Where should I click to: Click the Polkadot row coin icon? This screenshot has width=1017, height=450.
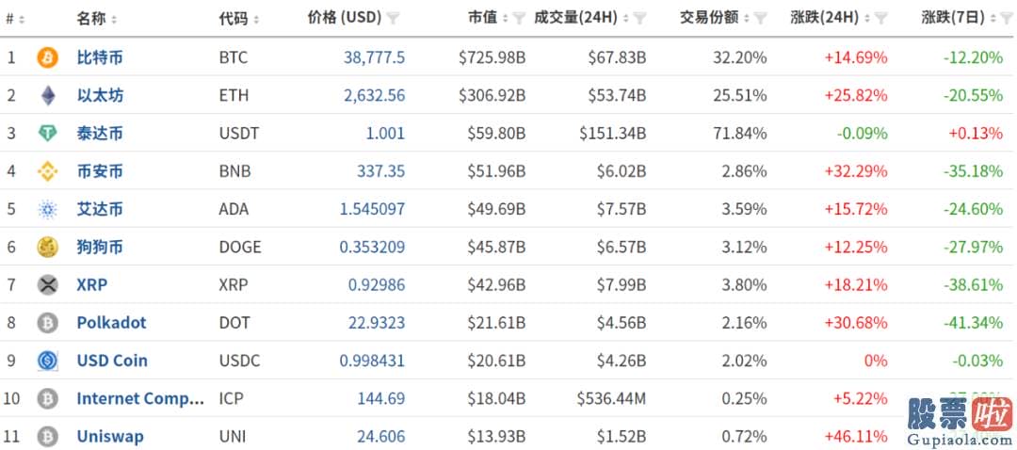click(x=47, y=322)
